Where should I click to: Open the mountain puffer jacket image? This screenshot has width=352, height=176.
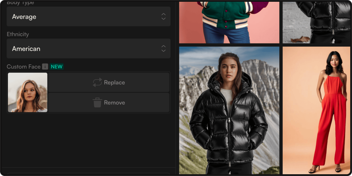[x=229, y=110]
